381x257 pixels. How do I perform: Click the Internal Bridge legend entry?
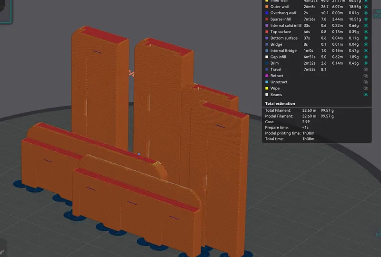[x=283, y=51]
